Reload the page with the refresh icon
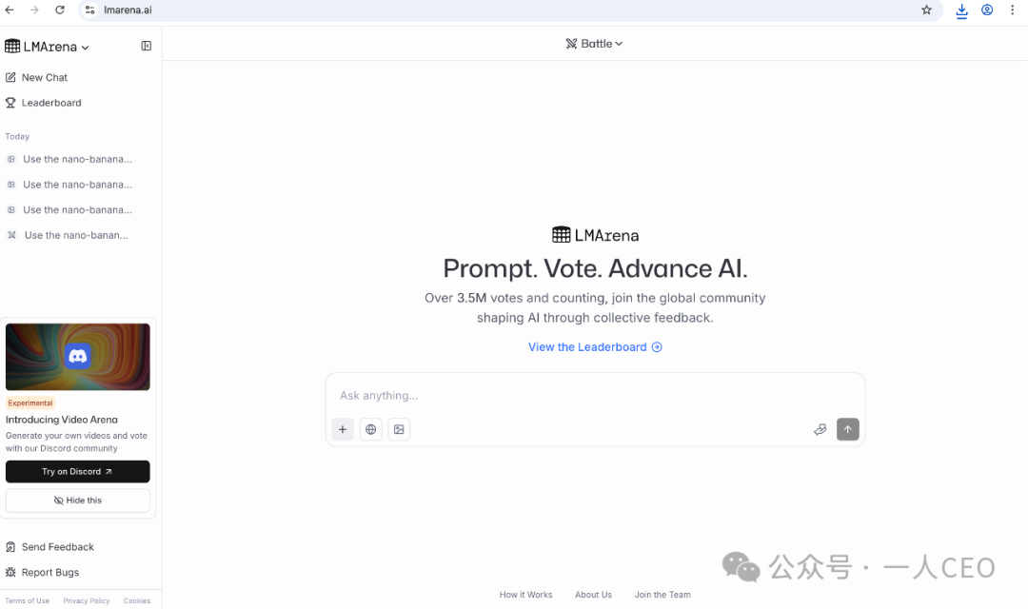Viewport: 1028px width, 609px height. tap(60, 10)
